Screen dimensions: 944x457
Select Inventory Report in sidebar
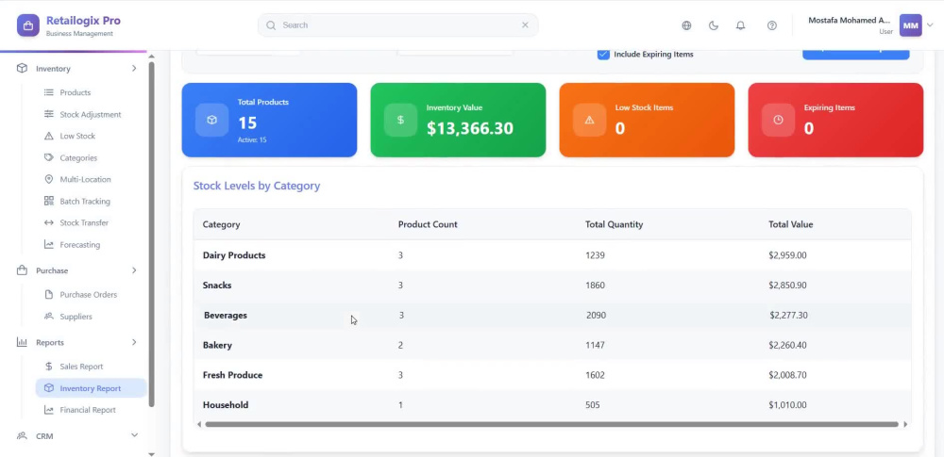91,388
